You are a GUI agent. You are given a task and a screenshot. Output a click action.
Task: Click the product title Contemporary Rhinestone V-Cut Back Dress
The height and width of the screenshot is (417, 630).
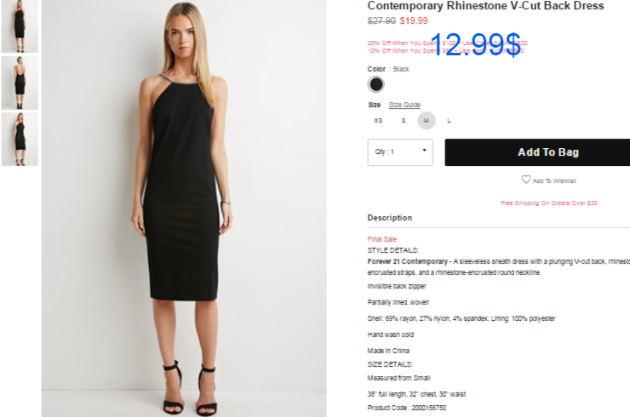point(486,6)
